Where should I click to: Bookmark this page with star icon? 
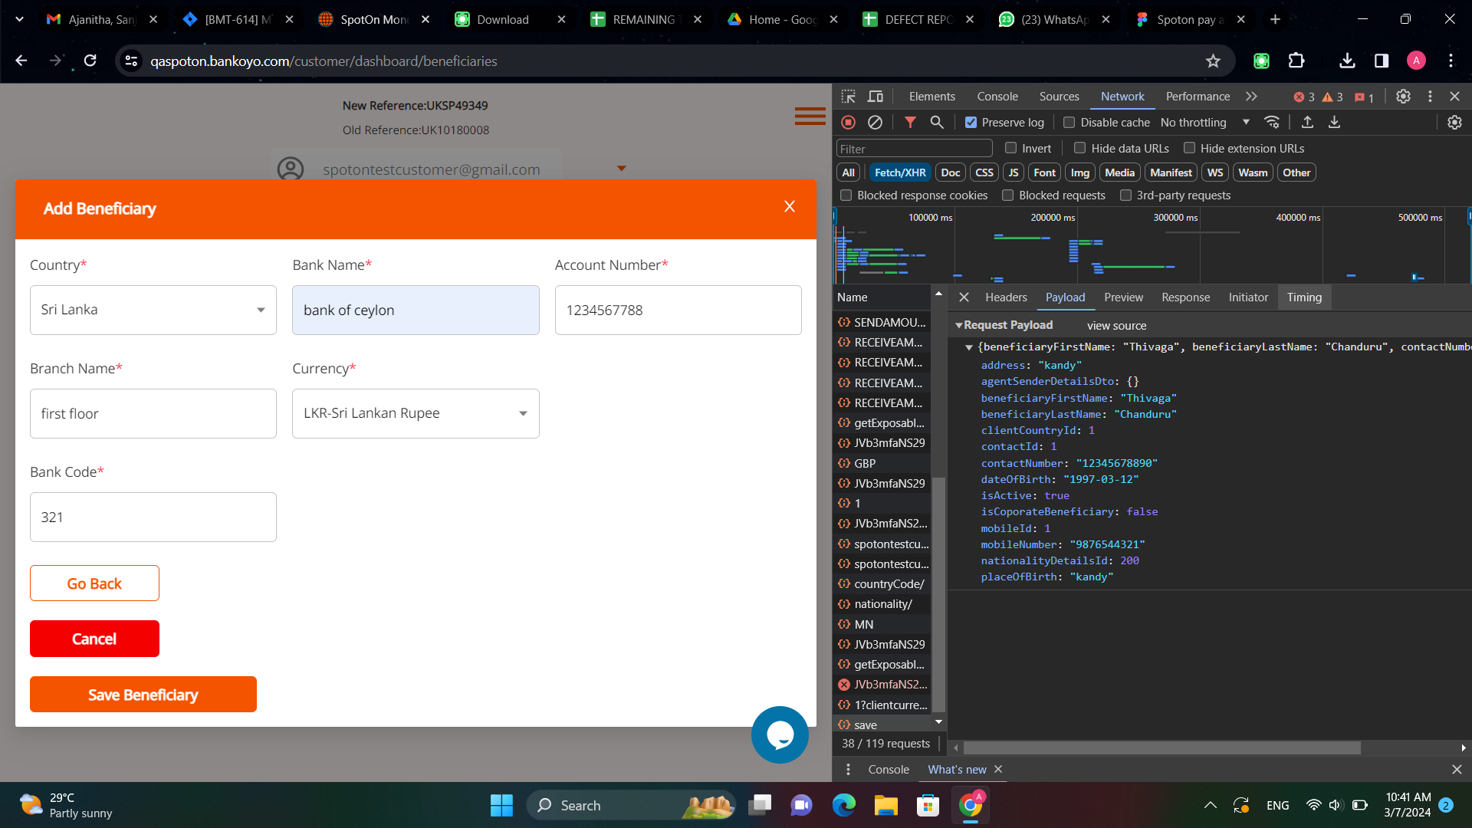point(1213,61)
